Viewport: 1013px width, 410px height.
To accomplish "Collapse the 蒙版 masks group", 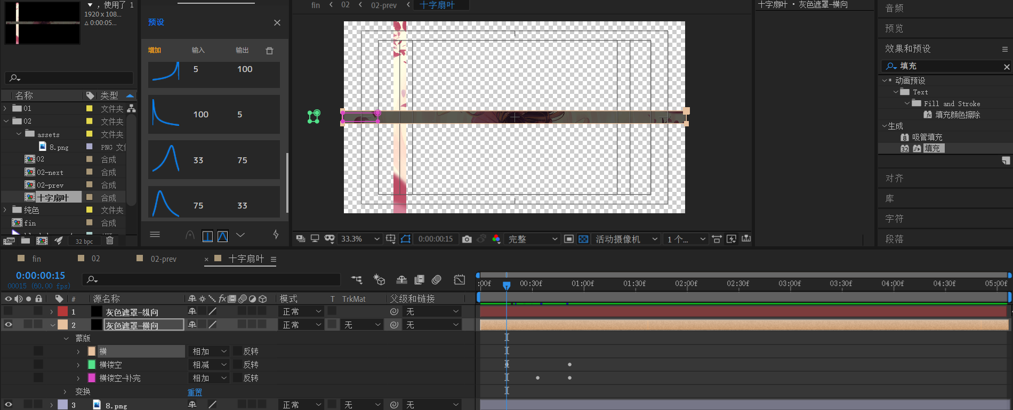I will (x=66, y=338).
